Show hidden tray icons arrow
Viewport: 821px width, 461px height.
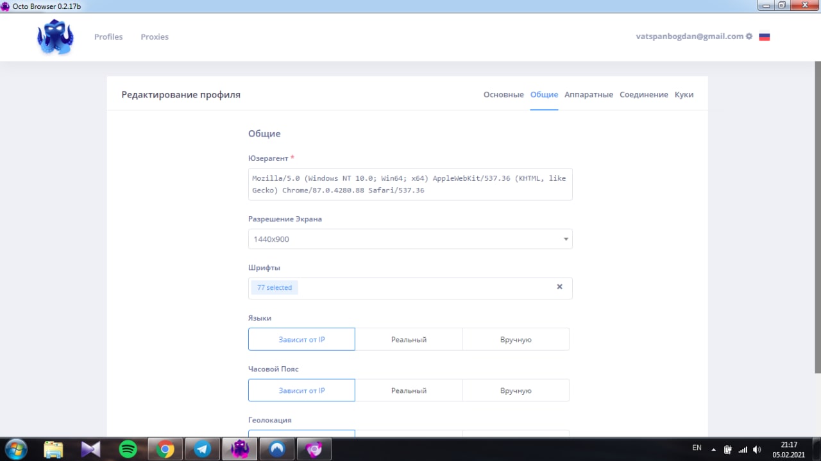[x=715, y=449]
